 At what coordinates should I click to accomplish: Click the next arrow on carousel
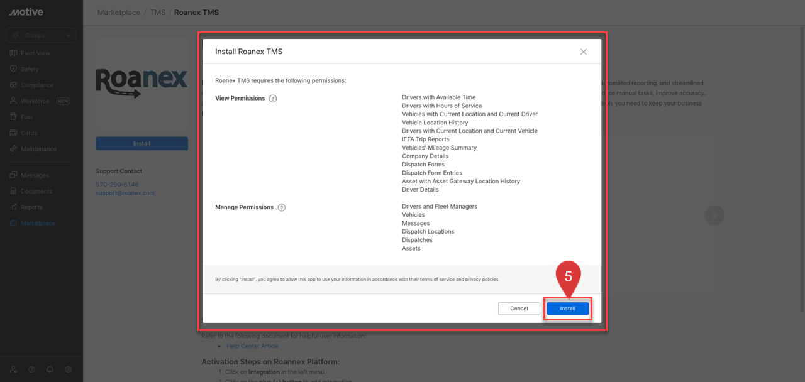pos(714,216)
